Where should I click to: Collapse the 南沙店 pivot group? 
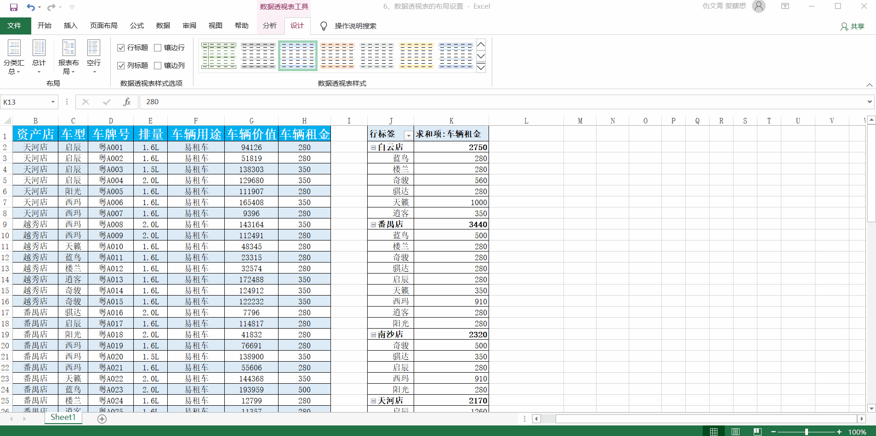(373, 335)
